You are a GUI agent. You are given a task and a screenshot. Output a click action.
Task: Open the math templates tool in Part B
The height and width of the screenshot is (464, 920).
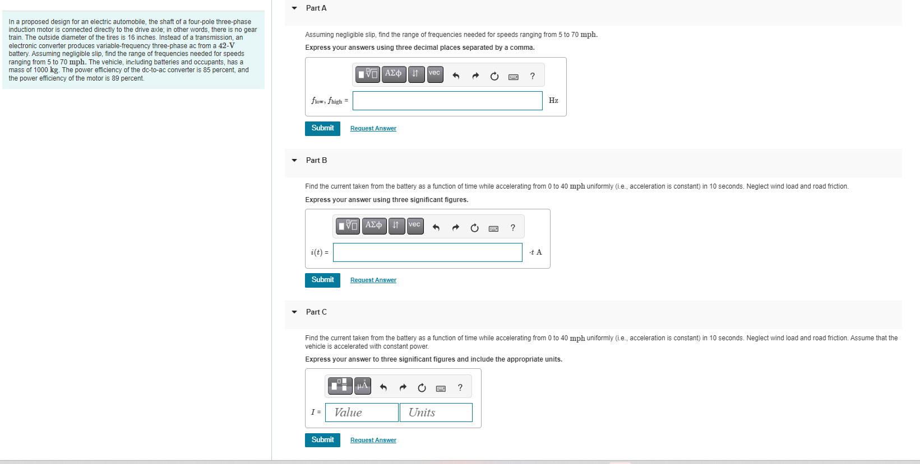tap(348, 226)
